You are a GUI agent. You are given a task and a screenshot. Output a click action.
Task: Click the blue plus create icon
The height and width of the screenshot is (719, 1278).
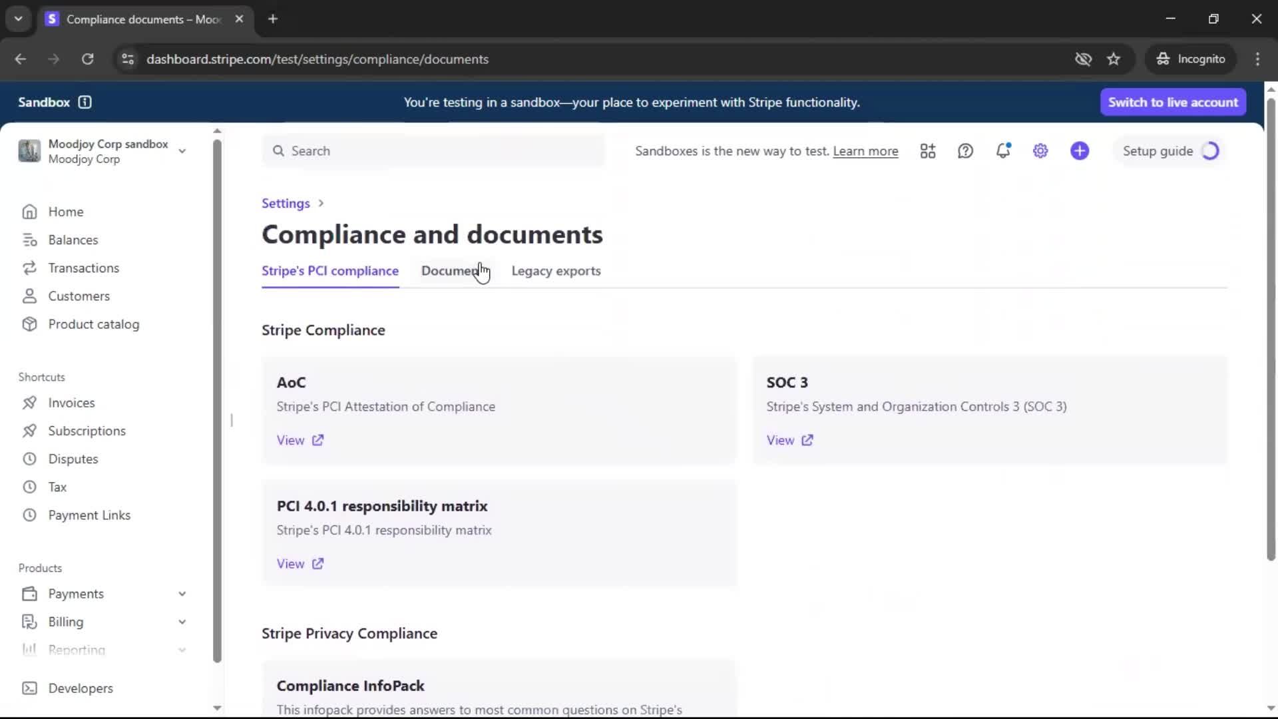click(1080, 151)
